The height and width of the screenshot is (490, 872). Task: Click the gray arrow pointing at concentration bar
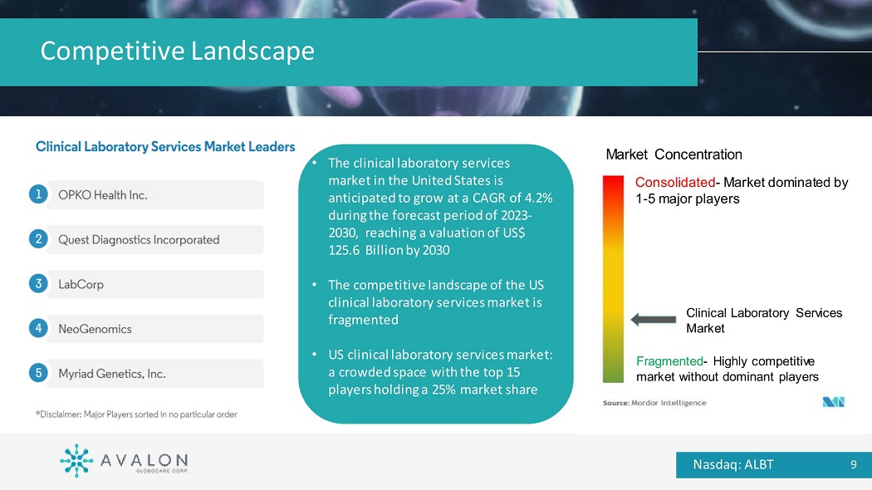(x=654, y=320)
